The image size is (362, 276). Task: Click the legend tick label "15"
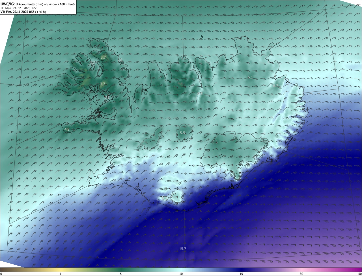[241, 274]
